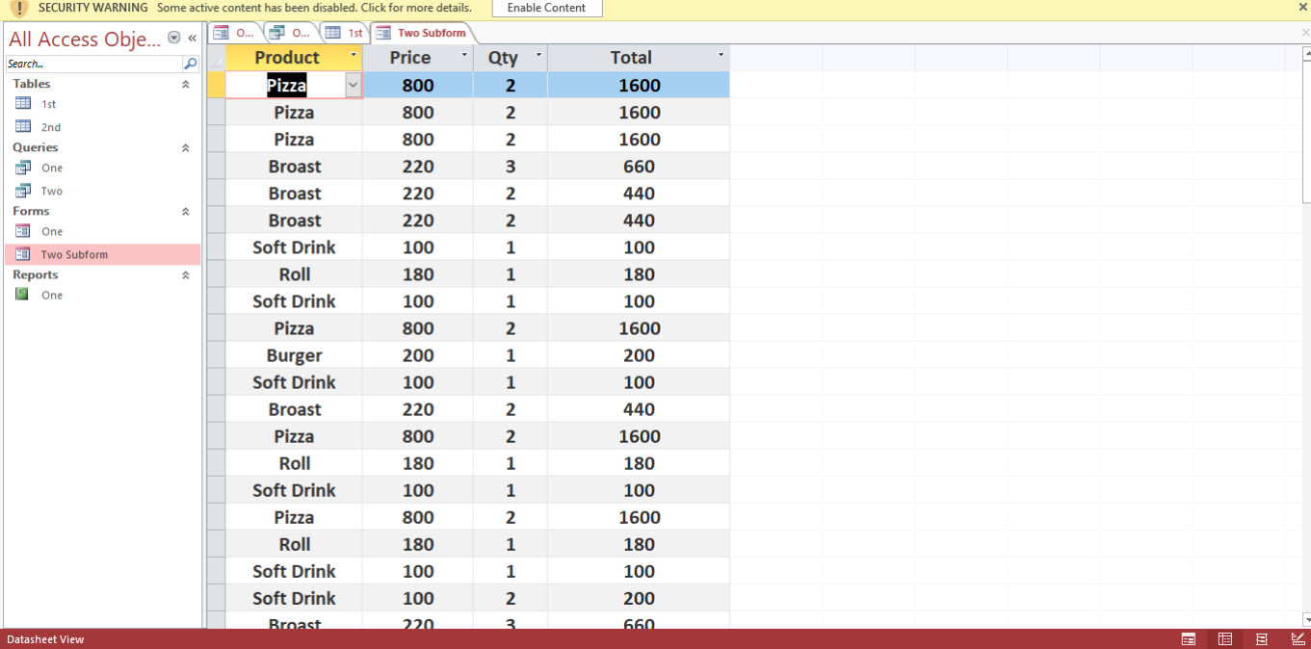The image size is (1311, 649).
Task: Collapse the Tables group
Action: [x=186, y=85]
